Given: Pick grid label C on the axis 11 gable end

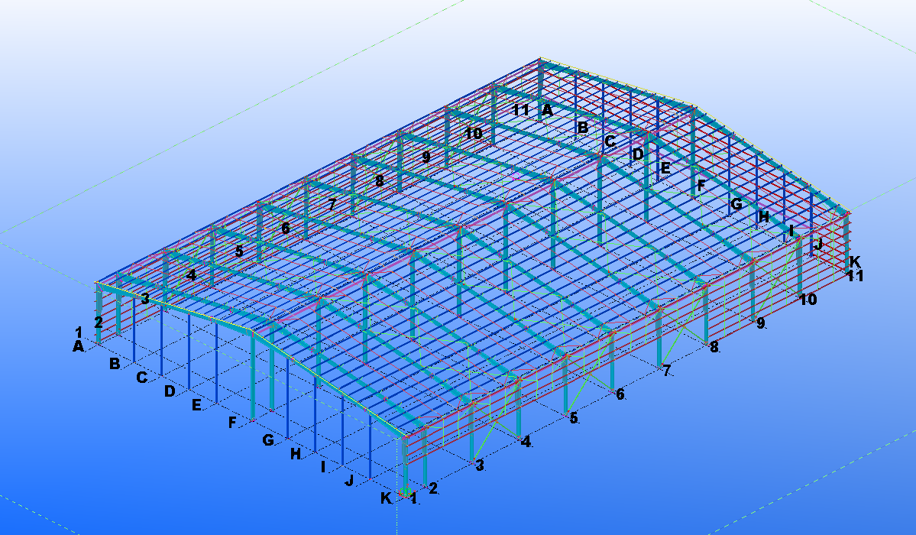Looking at the screenshot, I should pyautogui.click(x=610, y=141).
